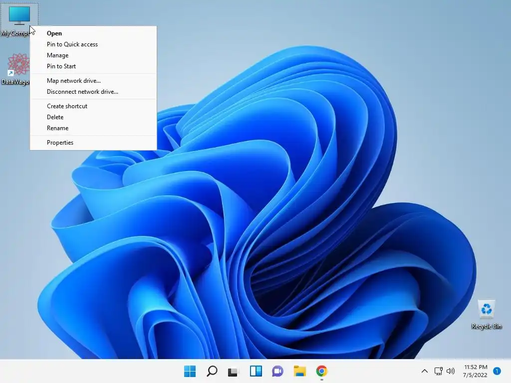Open Properties from the context menu

click(93, 143)
